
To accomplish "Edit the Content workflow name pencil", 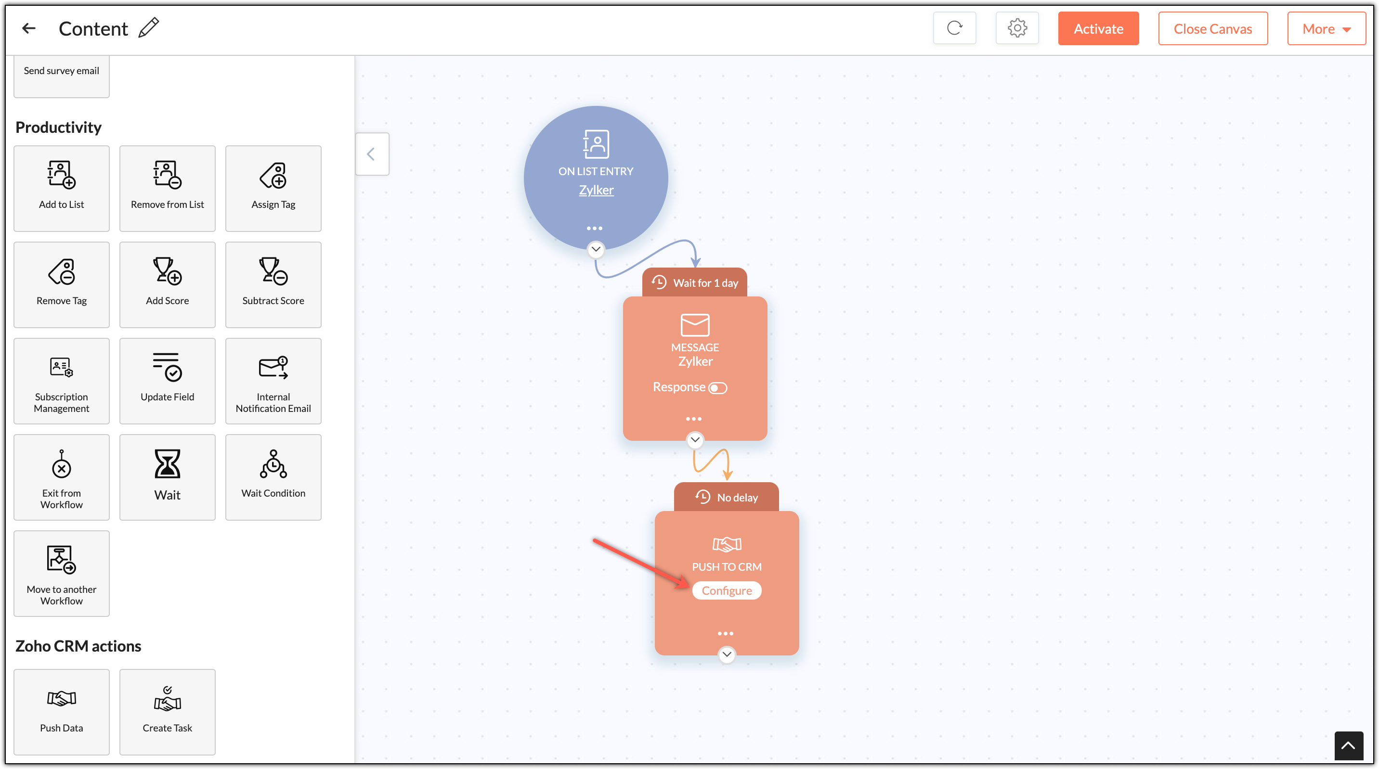I will pyautogui.click(x=149, y=28).
